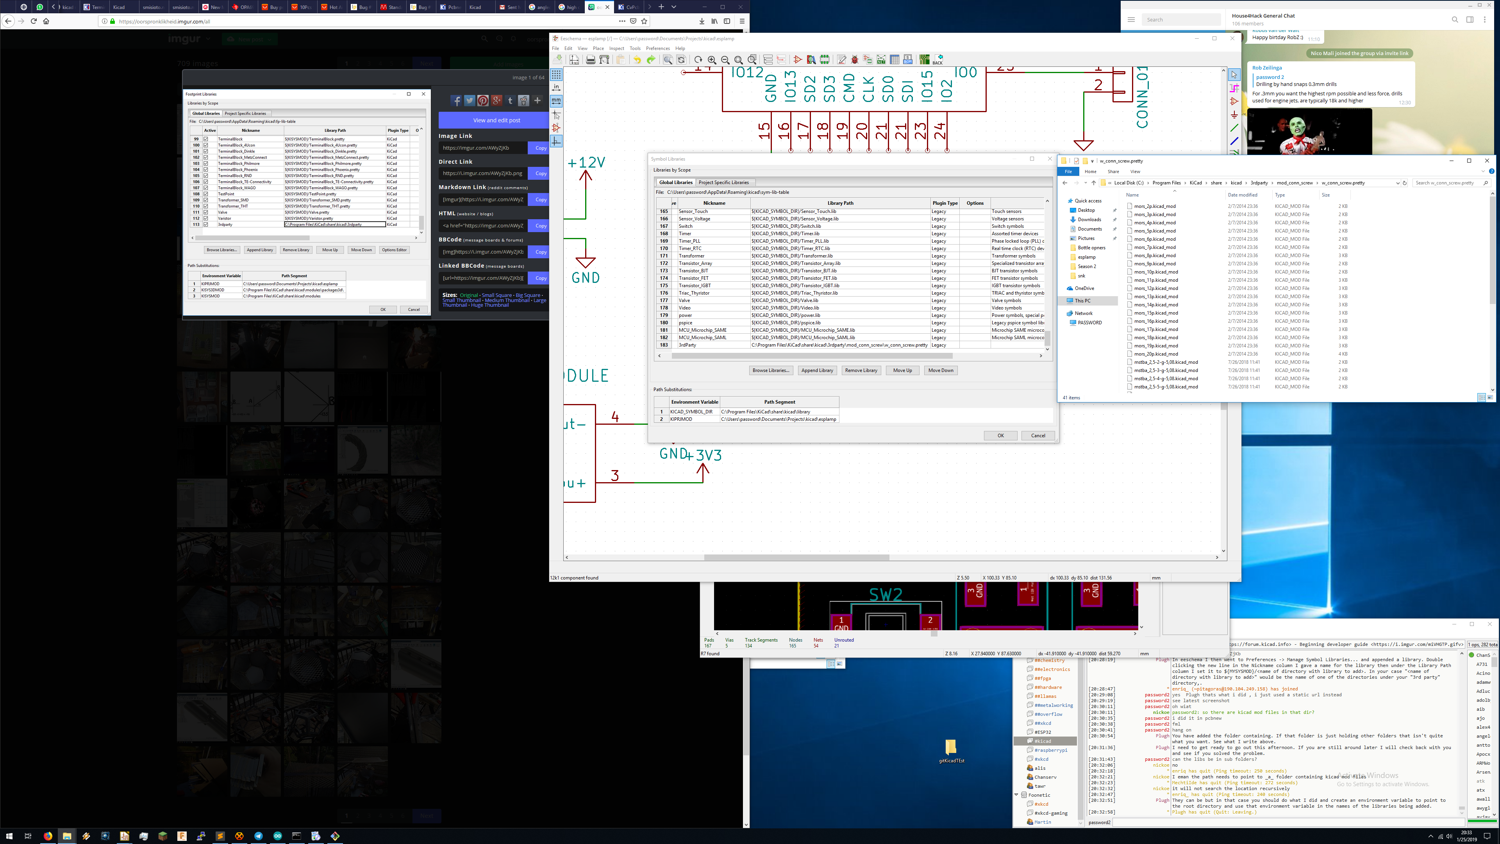
Task: Click horizontal scrollbar of Symbol Libraries table
Action: 812,356
